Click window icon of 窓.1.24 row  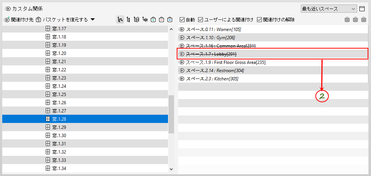(x=48, y=86)
